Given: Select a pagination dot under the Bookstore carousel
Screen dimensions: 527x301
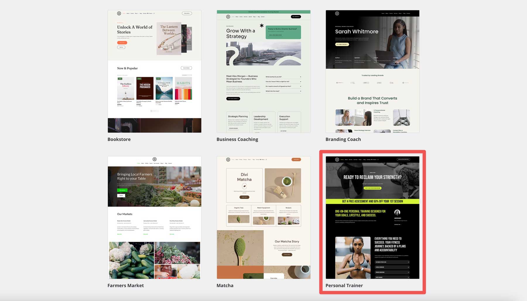Looking at the screenshot, I should 154,111.
